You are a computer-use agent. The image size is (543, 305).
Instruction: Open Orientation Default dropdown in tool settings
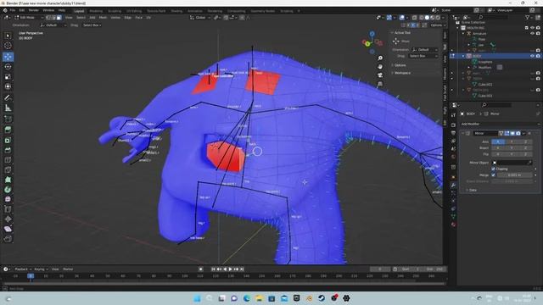[x=53, y=25]
